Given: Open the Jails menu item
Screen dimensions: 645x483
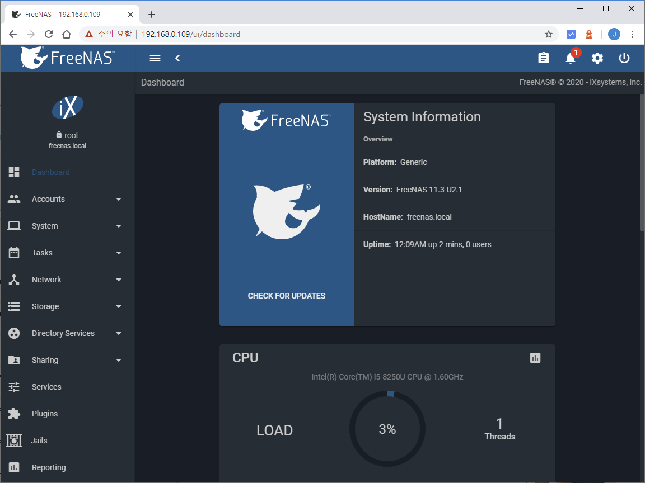Looking at the screenshot, I should click(x=39, y=441).
